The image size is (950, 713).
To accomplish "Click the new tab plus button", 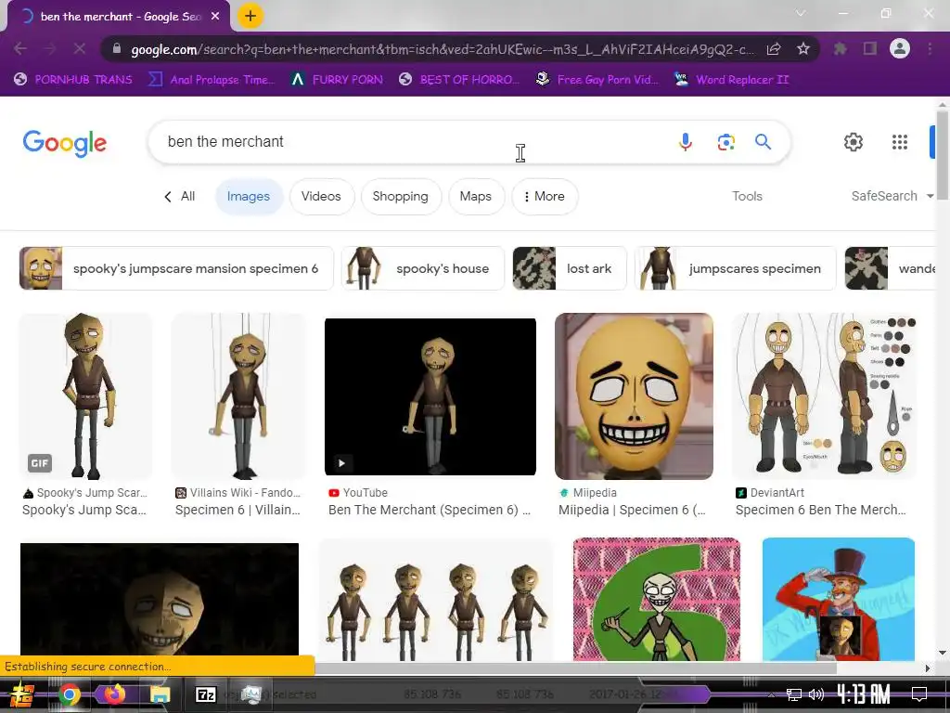I will 250,16.
